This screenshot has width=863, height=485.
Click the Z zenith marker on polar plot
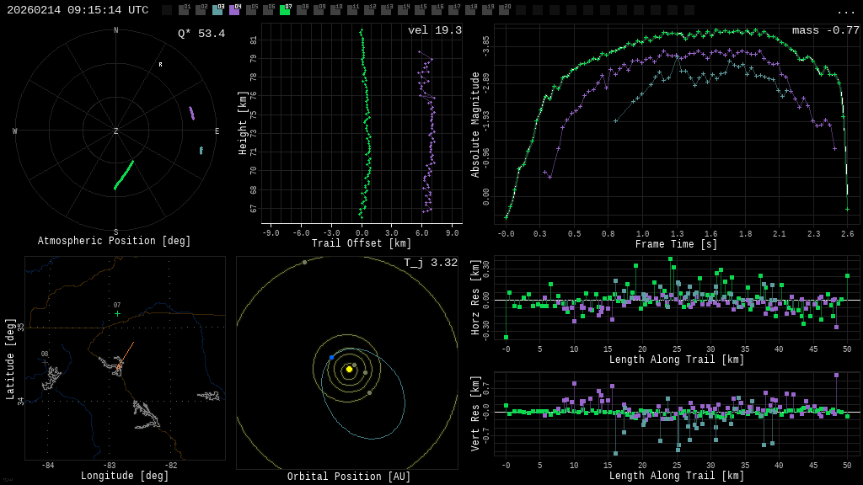115,131
